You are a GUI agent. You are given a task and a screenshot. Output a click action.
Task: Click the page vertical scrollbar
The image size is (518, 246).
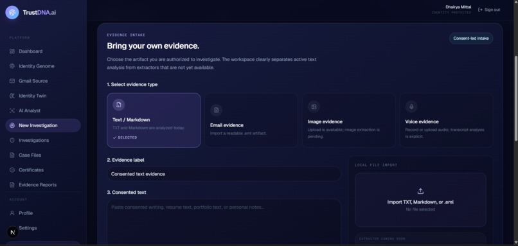(x=515, y=99)
